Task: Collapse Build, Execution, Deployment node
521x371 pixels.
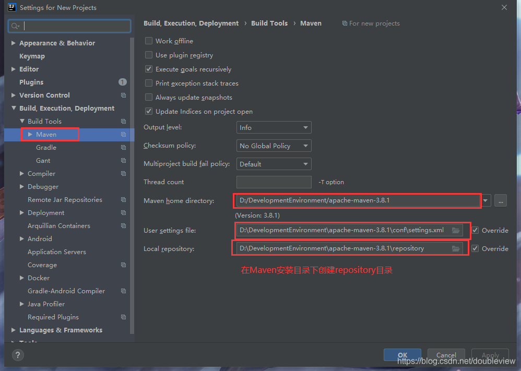Action: [x=14, y=108]
